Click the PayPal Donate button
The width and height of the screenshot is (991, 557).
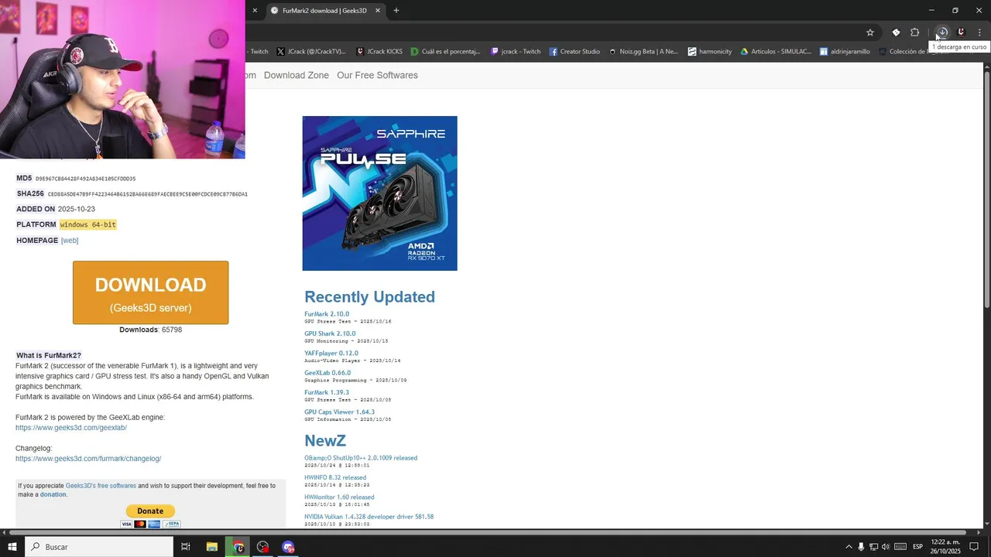150,511
